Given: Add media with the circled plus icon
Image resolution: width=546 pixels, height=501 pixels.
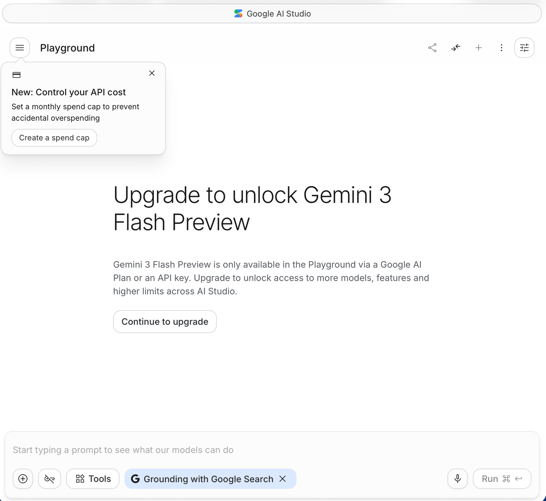Looking at the screenshot, I should click(x=23, y=479).
